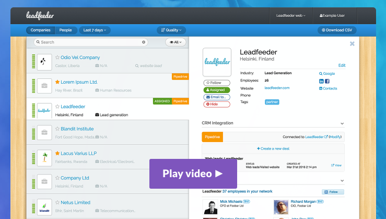Image resolution: width=386 pixels, height=219 pixels.
Task: Download CSV export
Action: click(337, 30)
